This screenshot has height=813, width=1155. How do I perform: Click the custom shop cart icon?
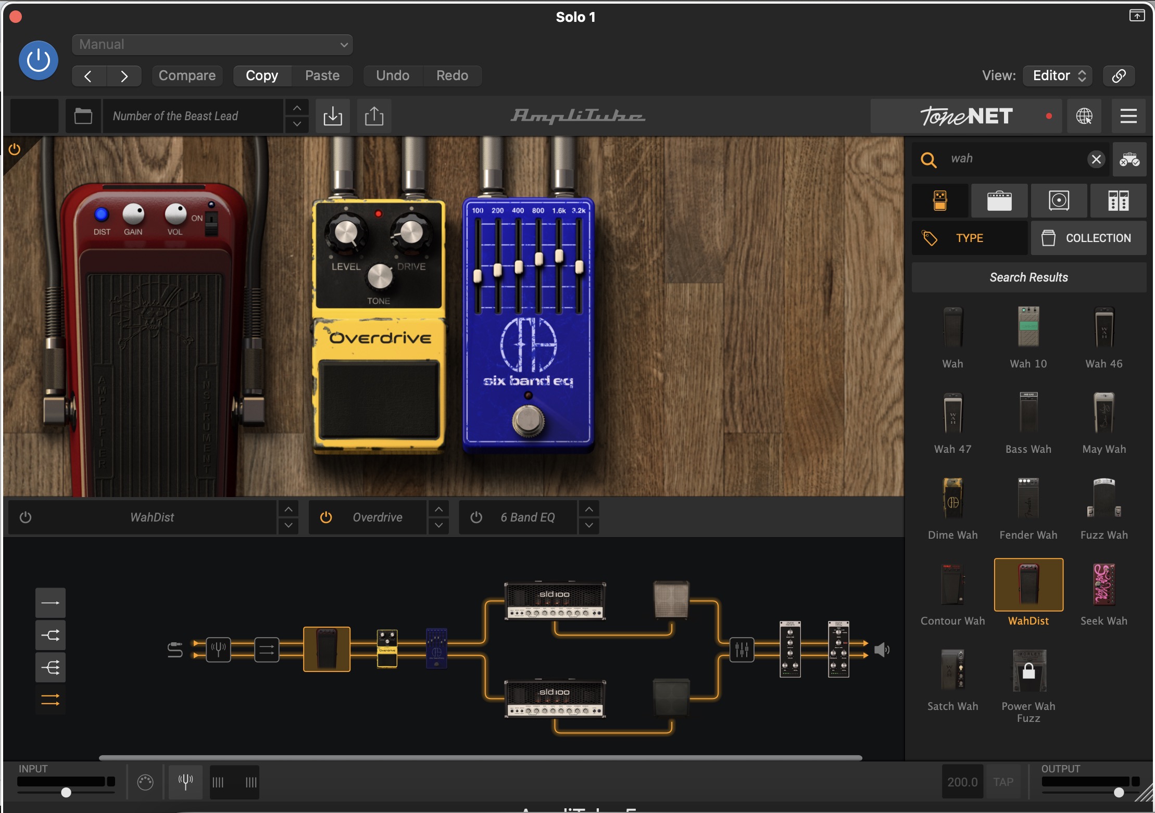click(x=1129, y=159)
